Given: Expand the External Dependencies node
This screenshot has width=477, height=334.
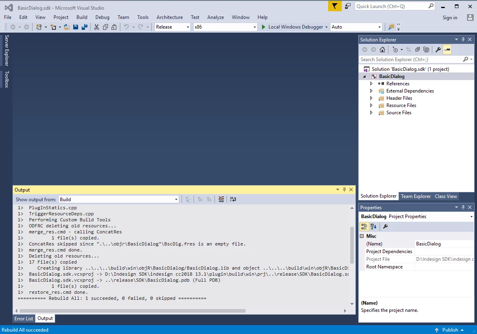Looking at the screenshot, I should (x=371, y=91).
